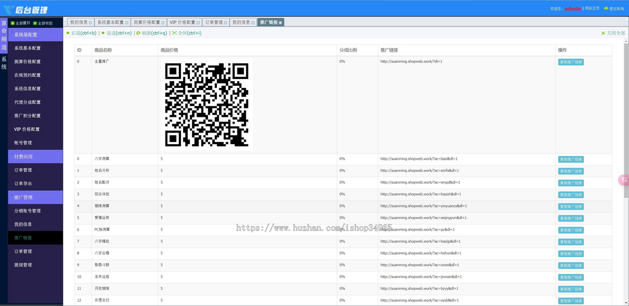Click 关闭全部 to close all tabs

613,33
